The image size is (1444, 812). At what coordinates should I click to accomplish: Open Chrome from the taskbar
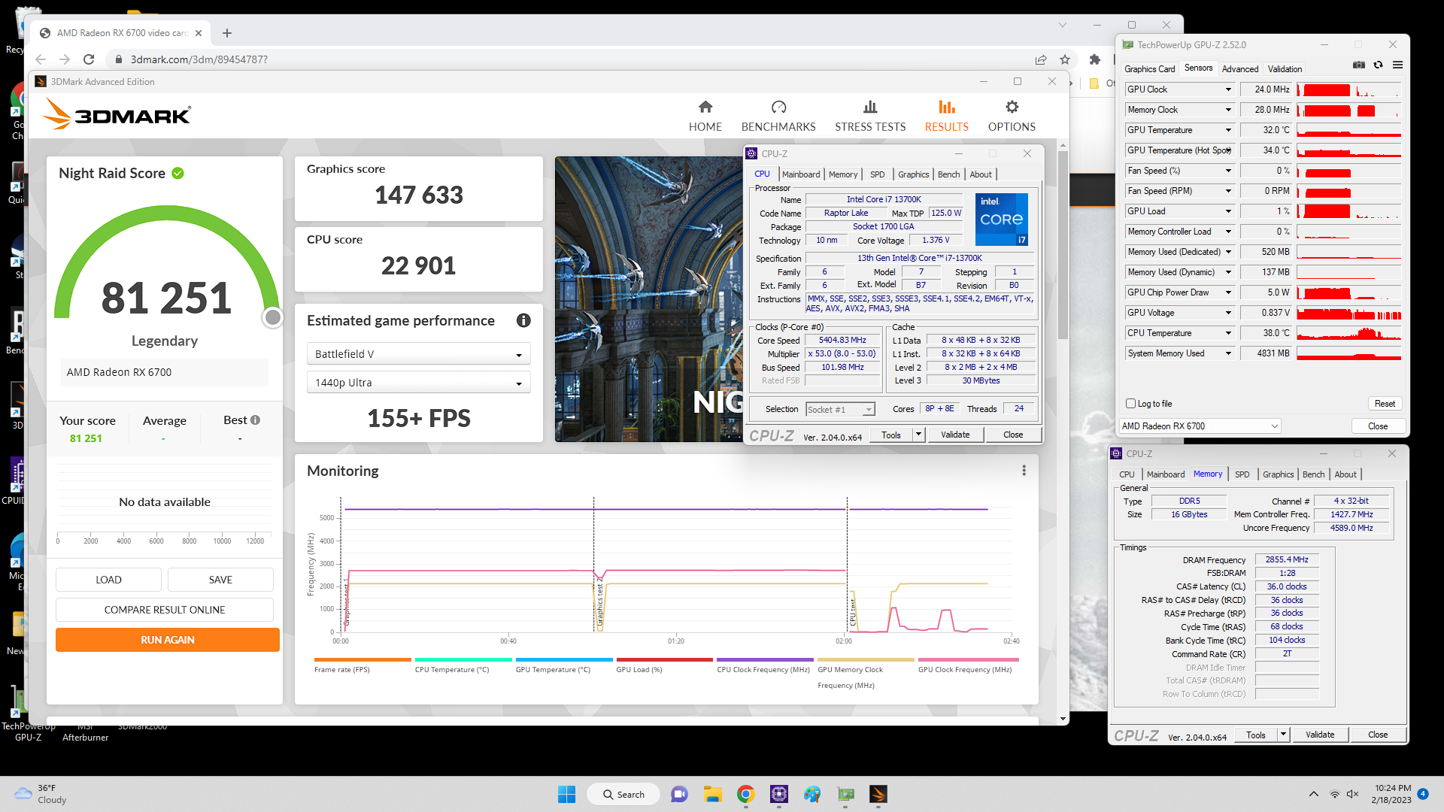[745, 794]
